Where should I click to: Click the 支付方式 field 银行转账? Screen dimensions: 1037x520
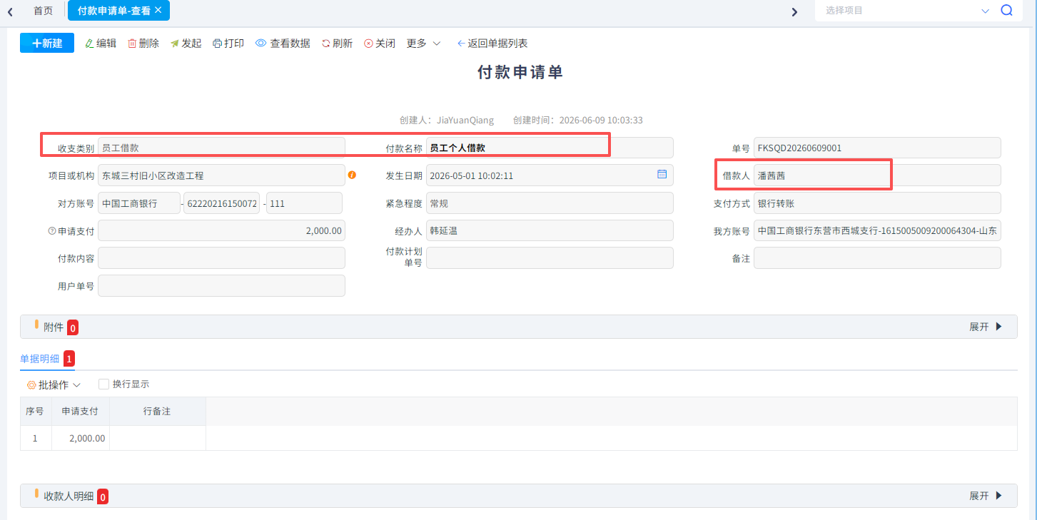(877, 203)
